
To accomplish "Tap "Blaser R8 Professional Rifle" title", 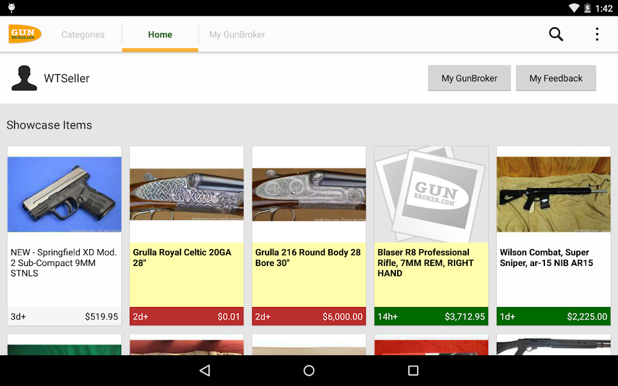I will pos(425,263).
